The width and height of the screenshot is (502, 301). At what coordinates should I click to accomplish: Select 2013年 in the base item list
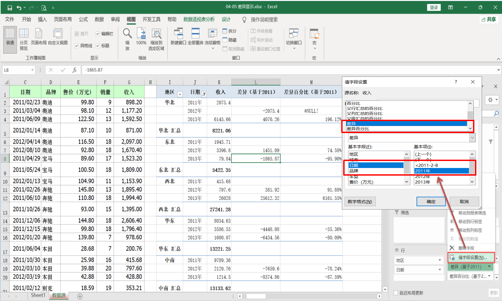tap(442, 182)
